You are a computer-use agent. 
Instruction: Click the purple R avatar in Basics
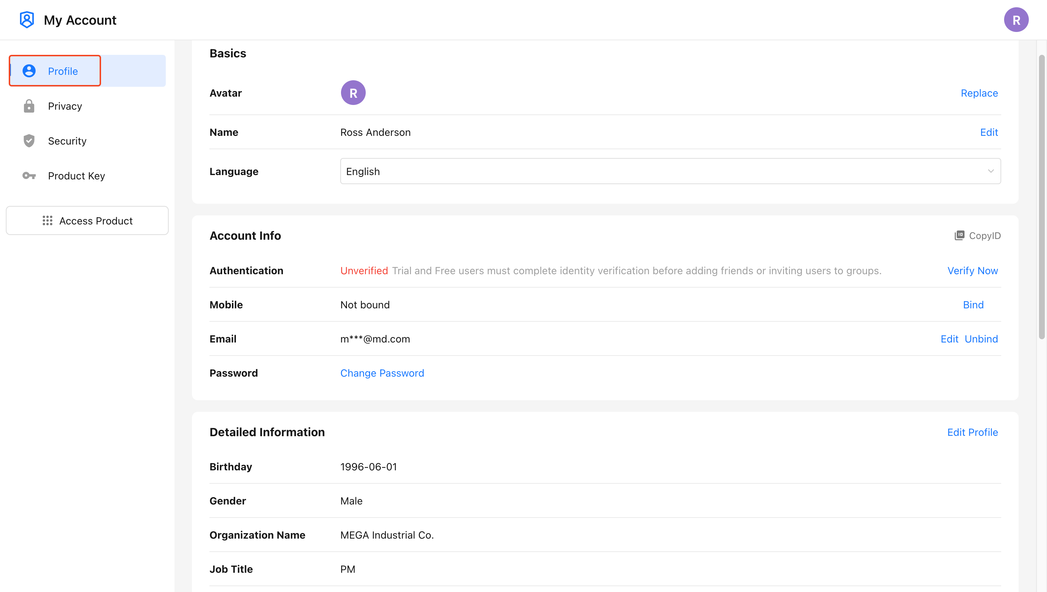353,93
